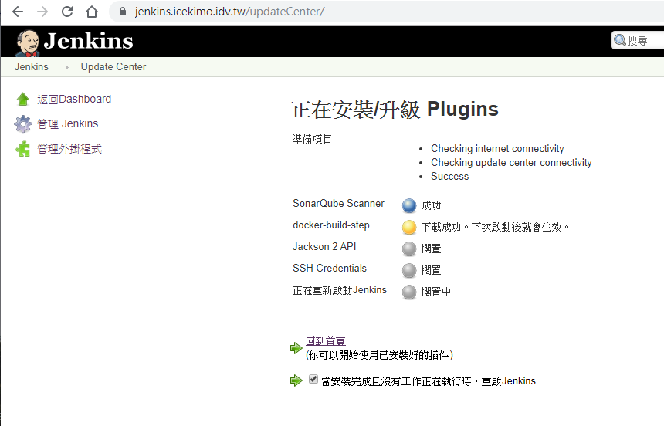Image resolution: width=664 pixels, height=426 pixels.
Task: Click the 正在安裝/升級 Plugins heading
Action: [395, 110]
